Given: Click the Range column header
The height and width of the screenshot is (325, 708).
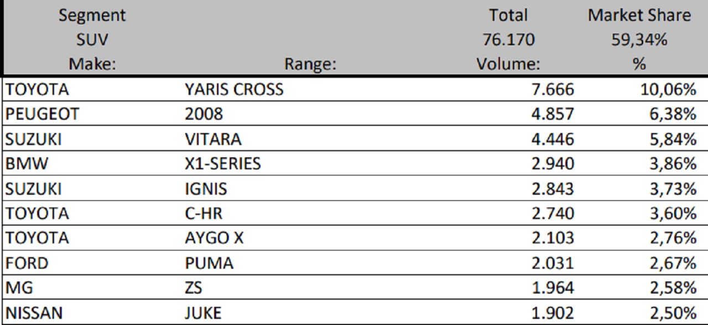Looking at the screenshot, I should coord(310,65).
